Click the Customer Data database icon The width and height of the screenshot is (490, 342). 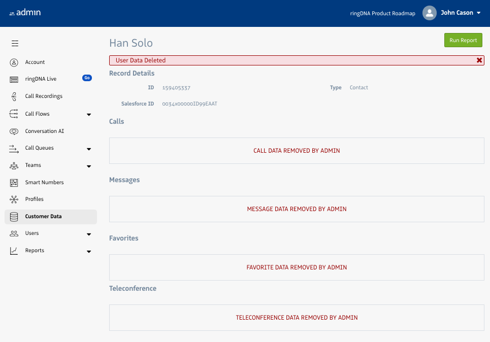pyautogui.click(x=14, y=217)
